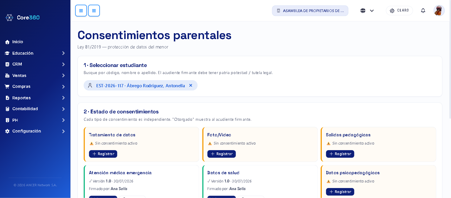Image resolution: width=451 pixels, height=198 pixels.
Task: Click the Ley 81/2019 subtitle
Action: click(x=123, y=47)
